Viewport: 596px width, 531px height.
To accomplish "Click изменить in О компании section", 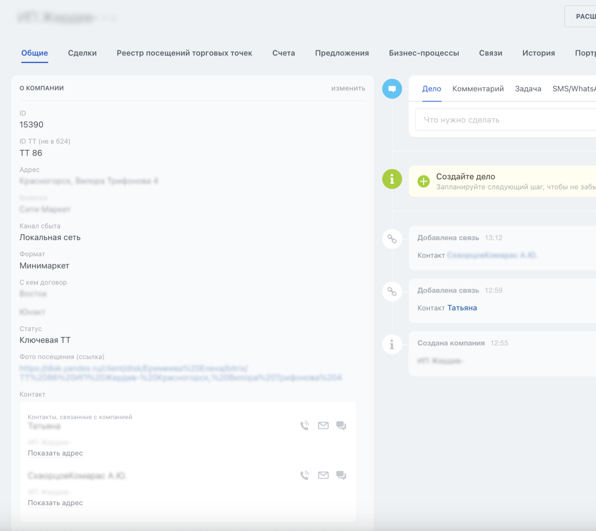I will click(348, 88).
